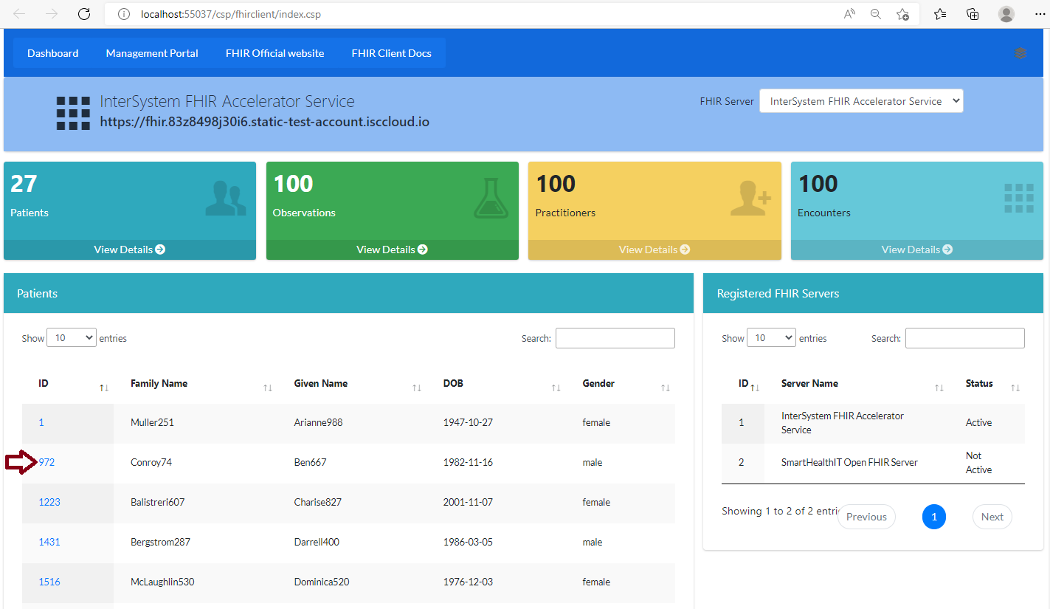Open FHIR Client Docs nav item
The height and width of the screenshot is (609, 1050).
(392, 53)
